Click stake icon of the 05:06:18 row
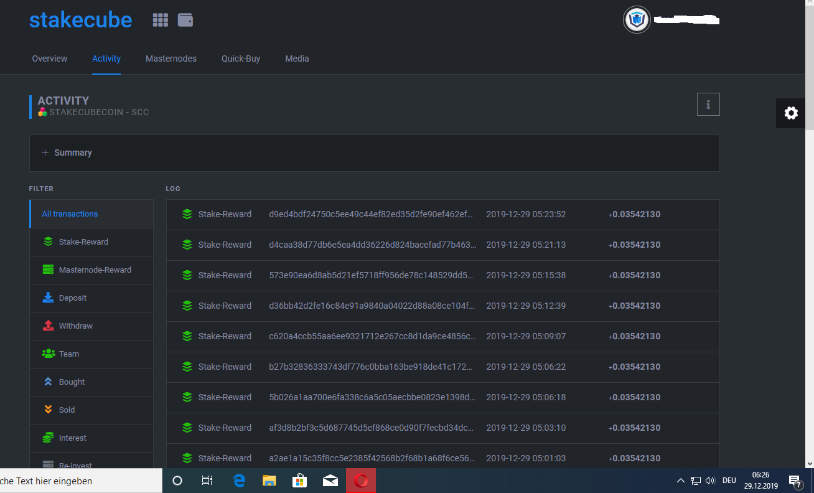Screen dimensions: 814x493 [x=187, y=397]
